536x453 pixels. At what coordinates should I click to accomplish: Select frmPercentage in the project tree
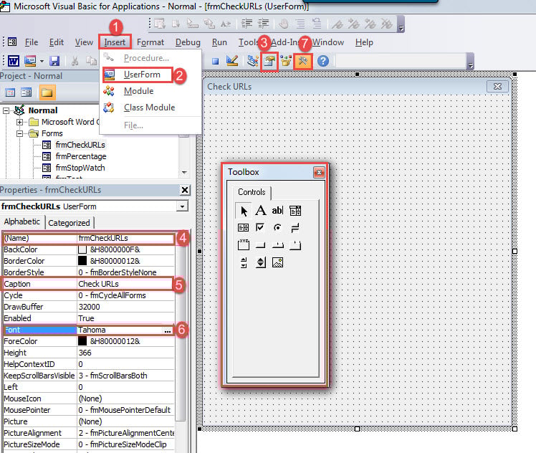click(x=81, y=156)
